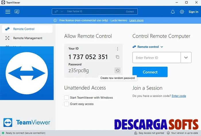Check Grant easy access
The image size is (201, 136).
pyautogui.click(x=66, y=104)
